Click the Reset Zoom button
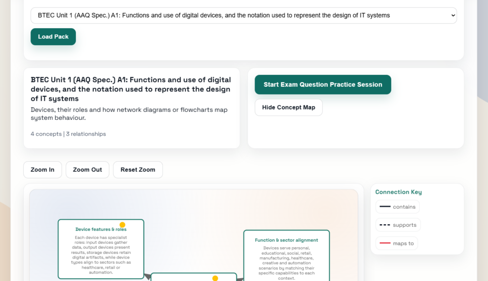The image size is (488, 281). pos(138,170)
